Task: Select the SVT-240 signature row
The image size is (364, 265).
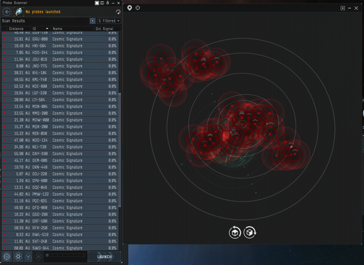Action: click(60, 241)
